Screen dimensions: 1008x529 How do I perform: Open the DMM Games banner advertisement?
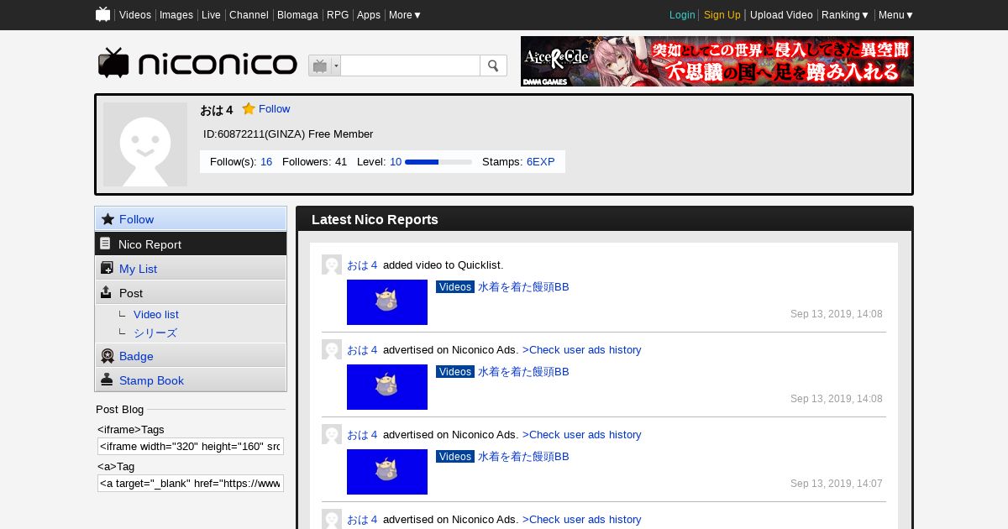tap(717, 61)
